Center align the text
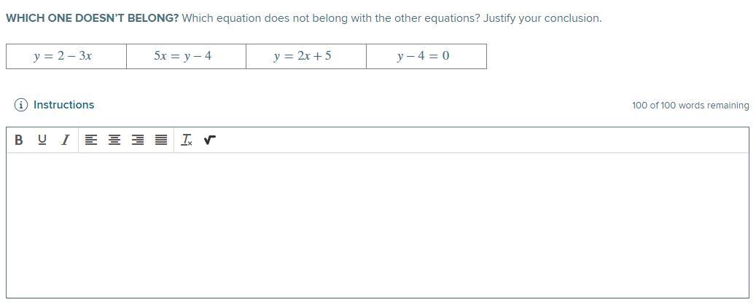756x305 pixels. pos(114,140)
